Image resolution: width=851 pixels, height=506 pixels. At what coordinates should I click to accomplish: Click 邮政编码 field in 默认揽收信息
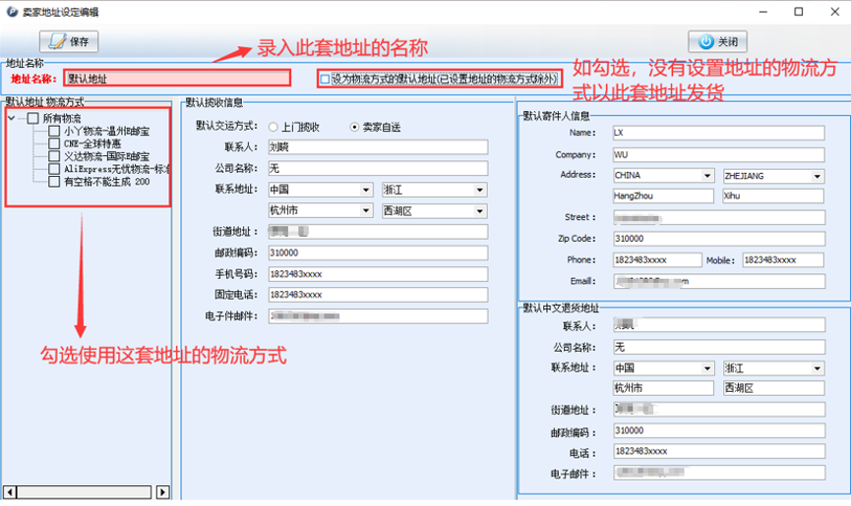[x=378, y=253]
